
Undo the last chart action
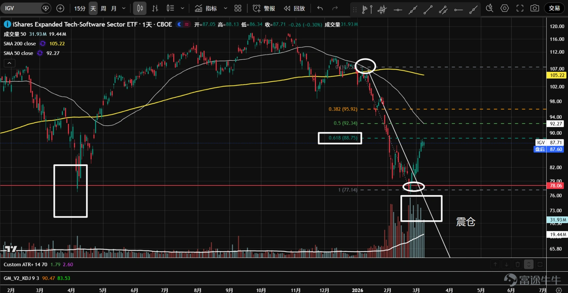tap(320, 8)
